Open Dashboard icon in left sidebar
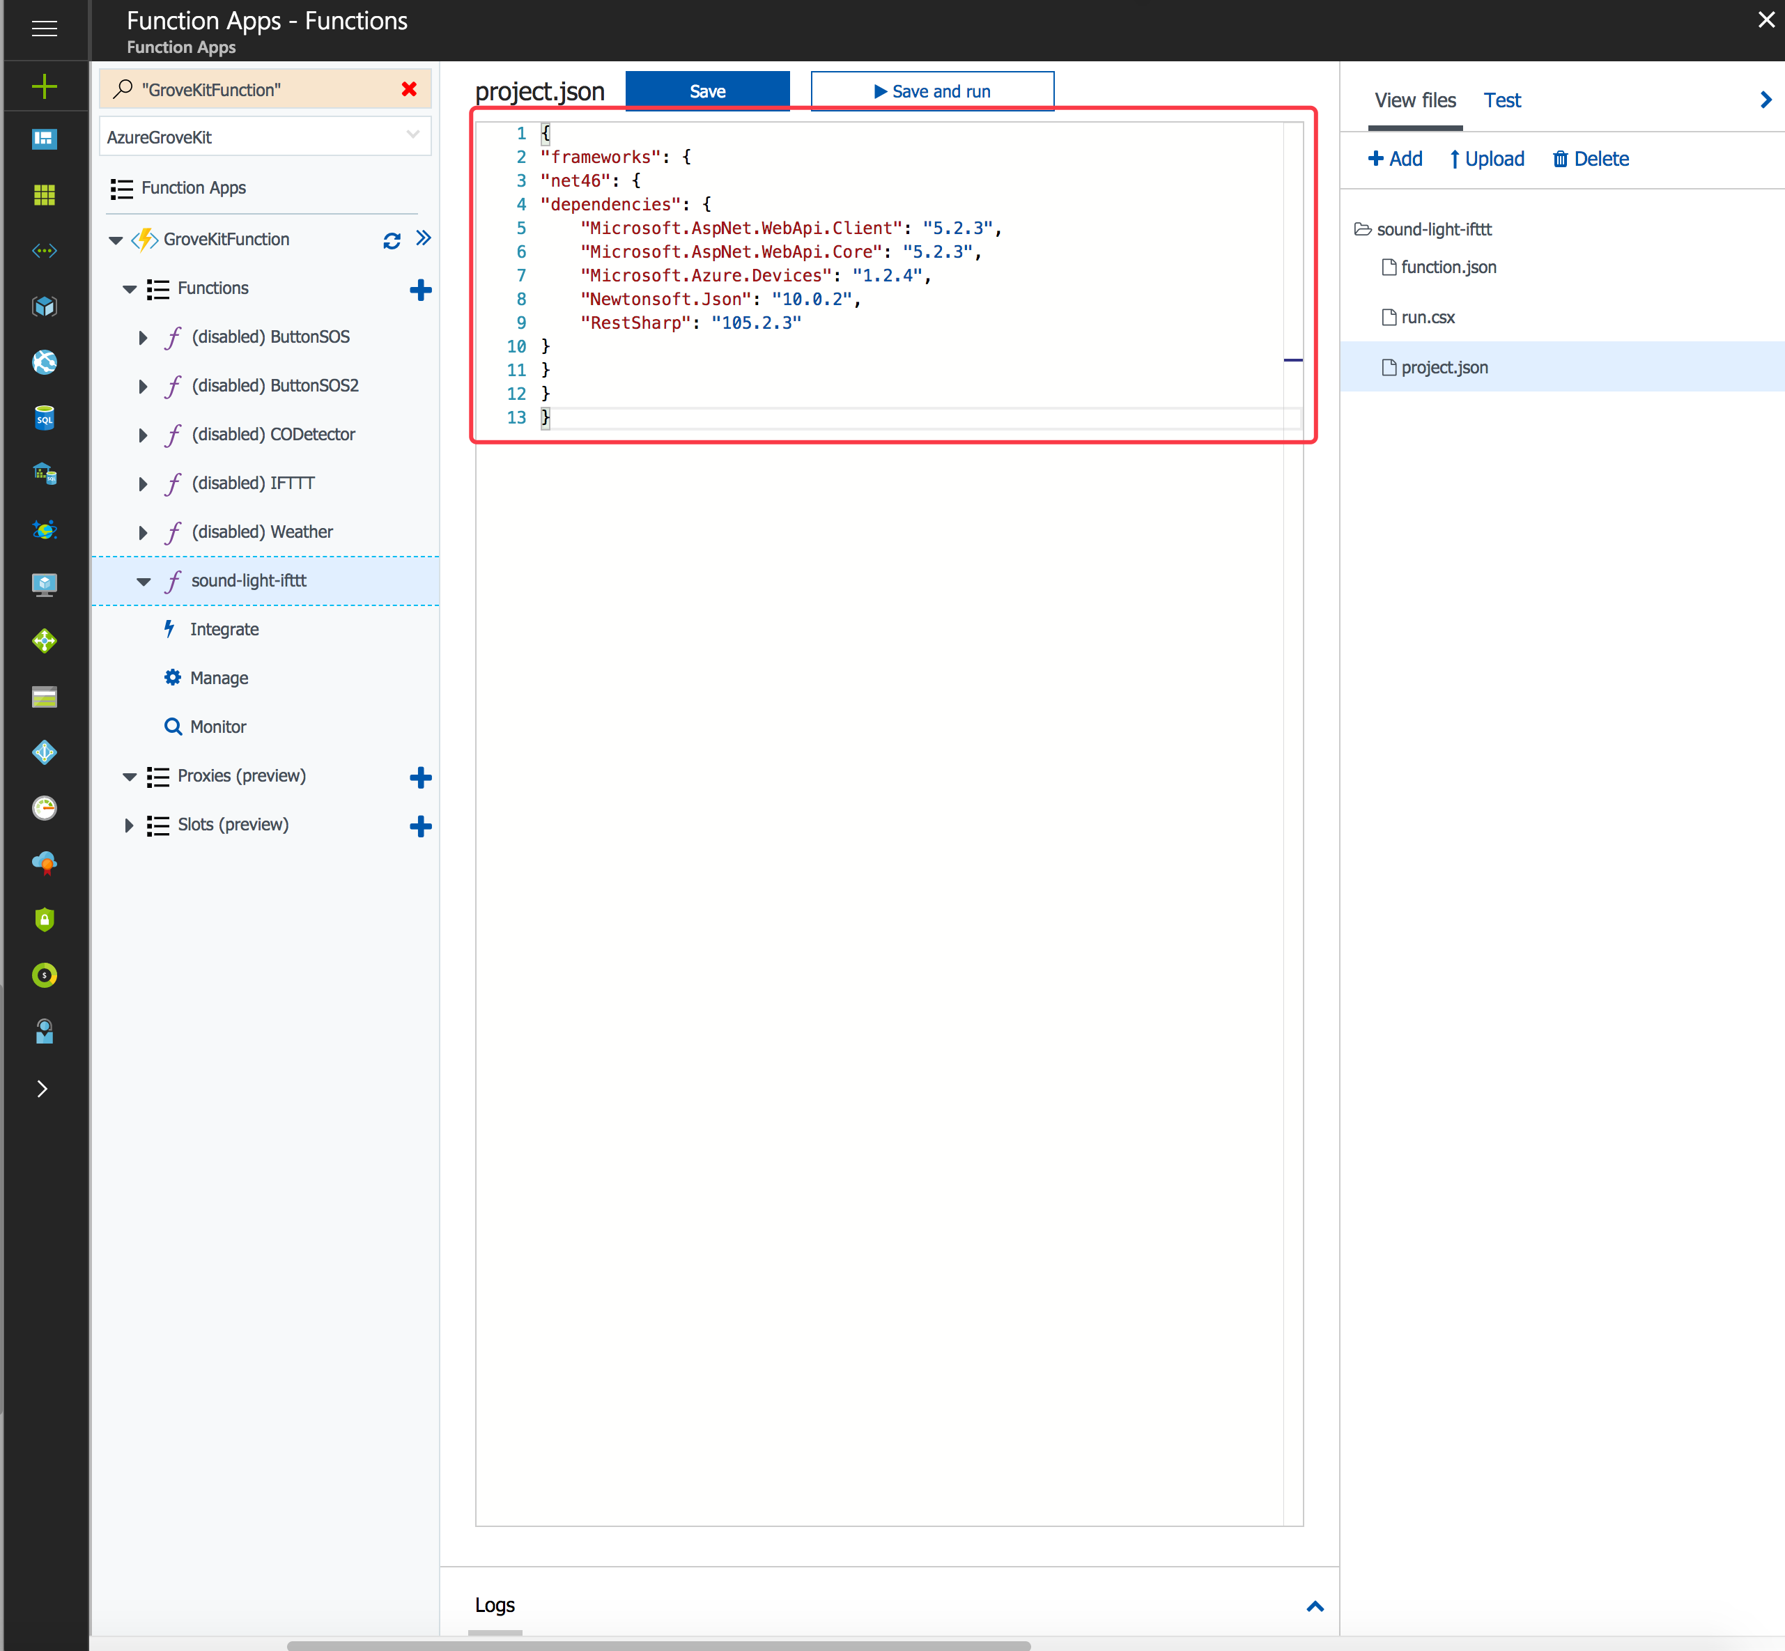 tap(44, 139)
